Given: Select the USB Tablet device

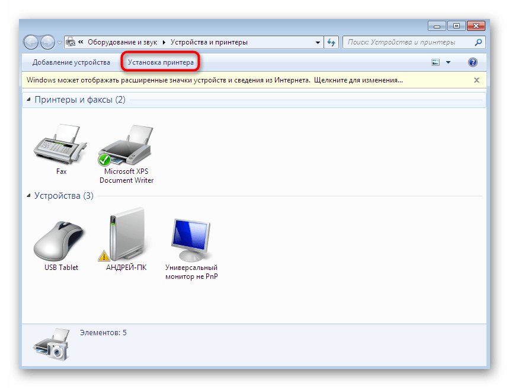Looking at the screenshot, I should [x=59, y=236].
